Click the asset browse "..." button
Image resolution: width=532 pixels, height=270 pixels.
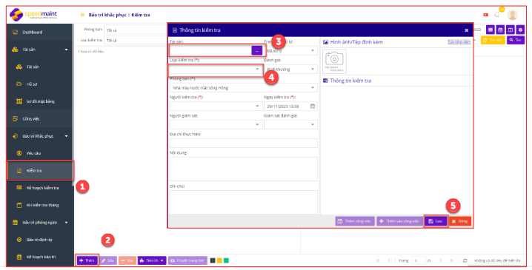tap(257, 50)
